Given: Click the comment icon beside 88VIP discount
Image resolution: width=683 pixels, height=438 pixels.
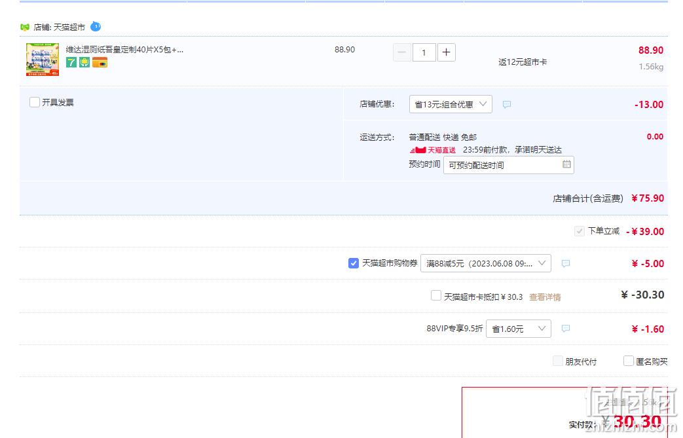Looking at the screenshot, I should 565,328.
